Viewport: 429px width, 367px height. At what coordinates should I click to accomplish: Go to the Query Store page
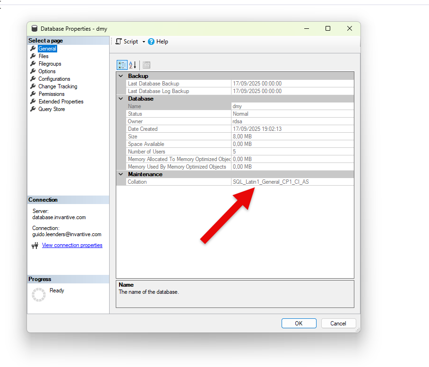51,109
